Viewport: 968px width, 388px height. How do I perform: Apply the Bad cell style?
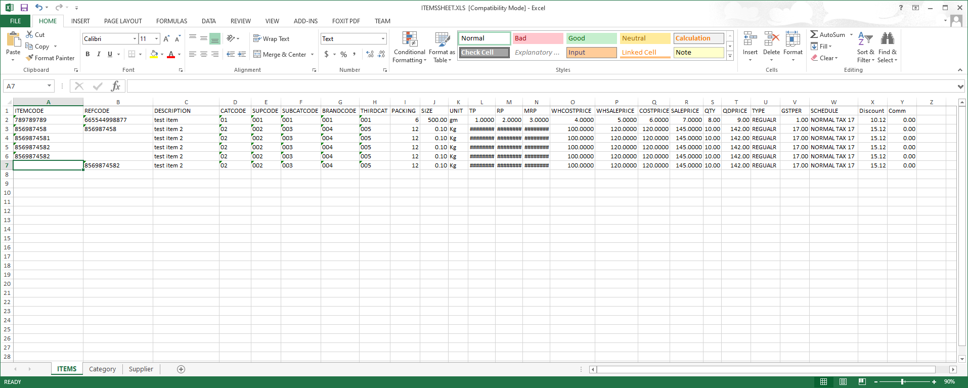pyautogui.click(x=538, y=38)
